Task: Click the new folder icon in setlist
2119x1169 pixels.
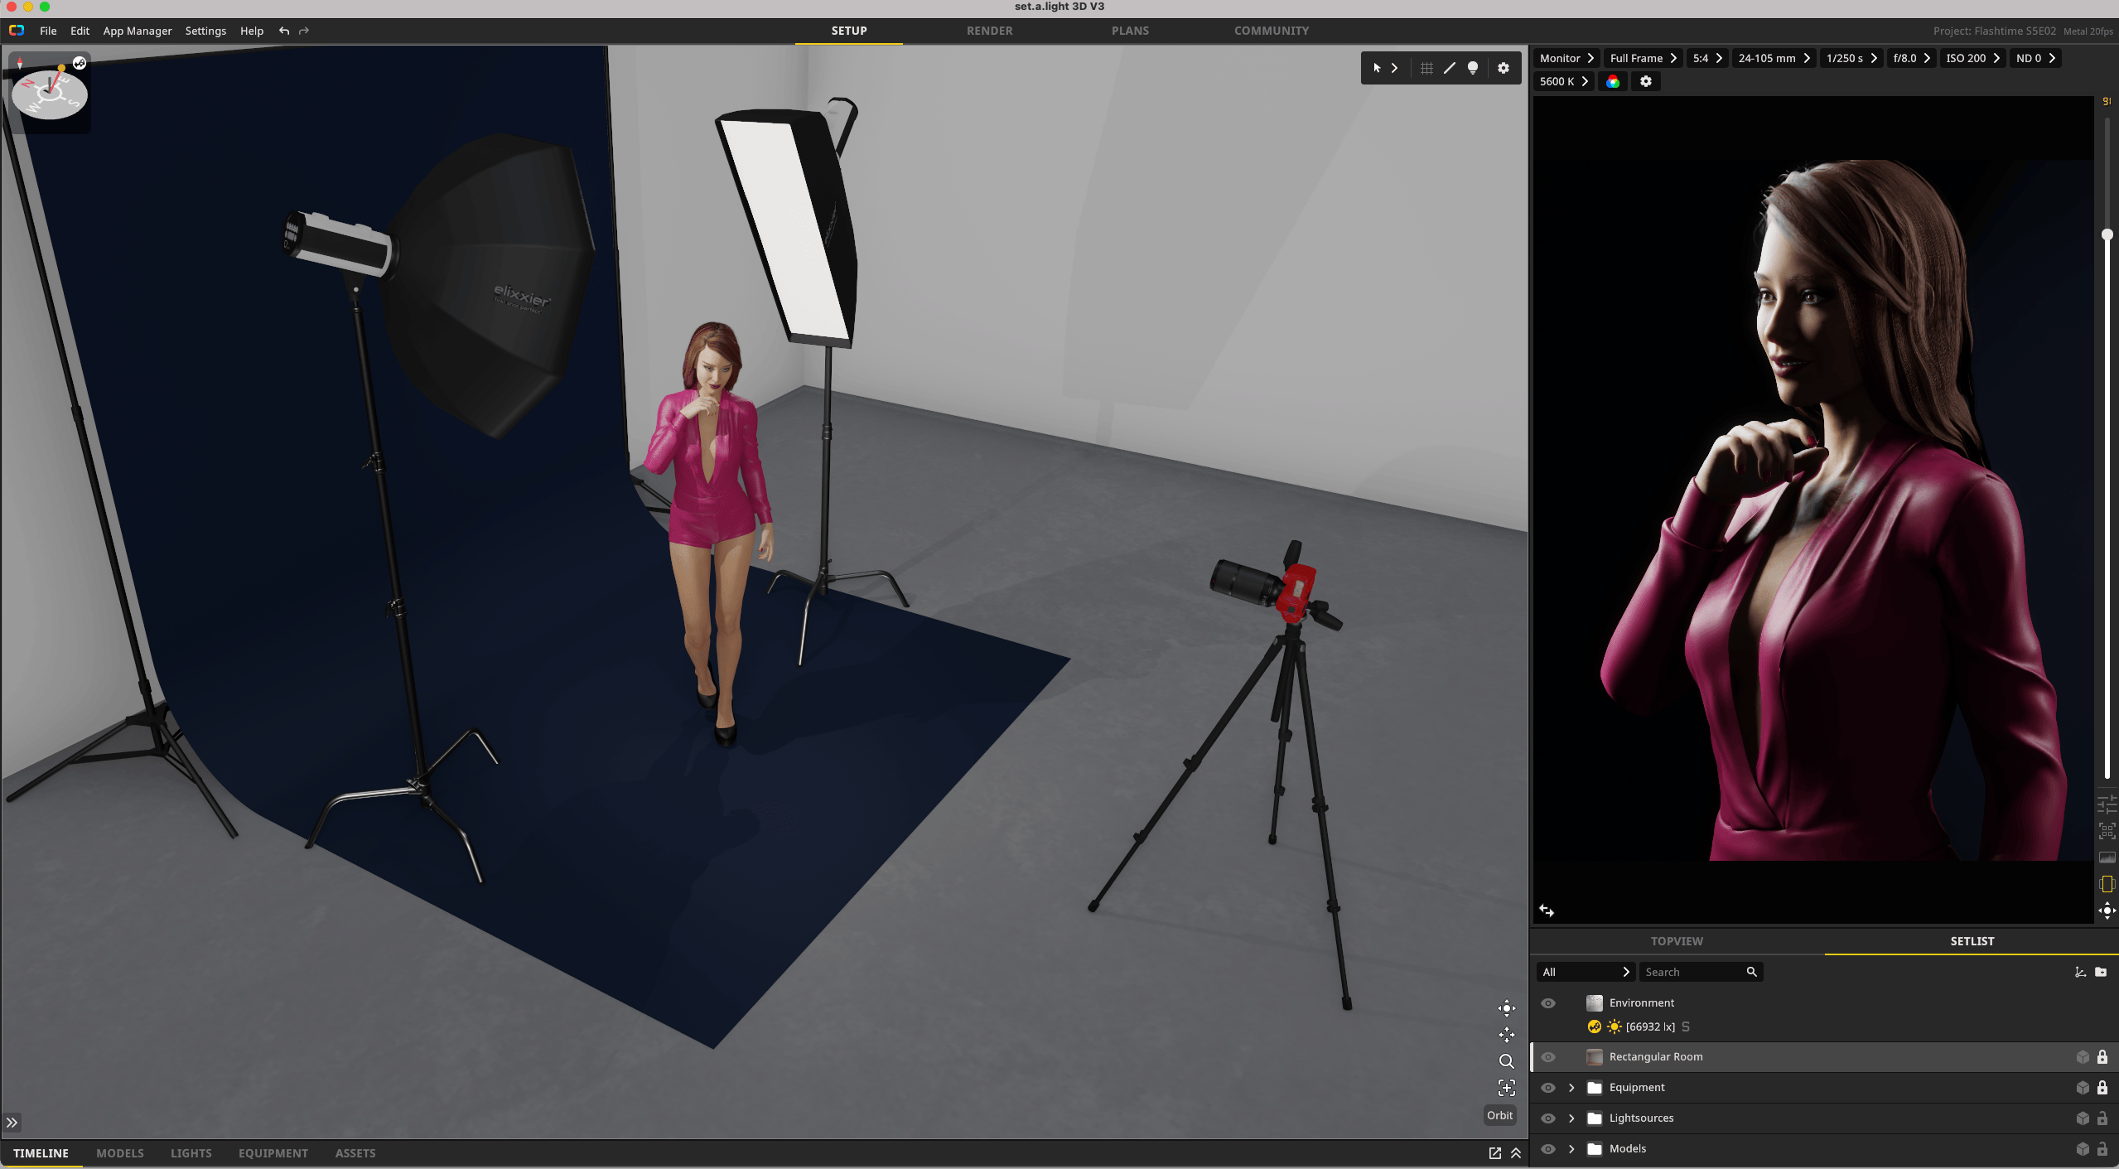Action: coord(2101,972)
